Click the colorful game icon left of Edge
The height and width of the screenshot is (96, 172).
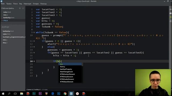coord(46,94)
